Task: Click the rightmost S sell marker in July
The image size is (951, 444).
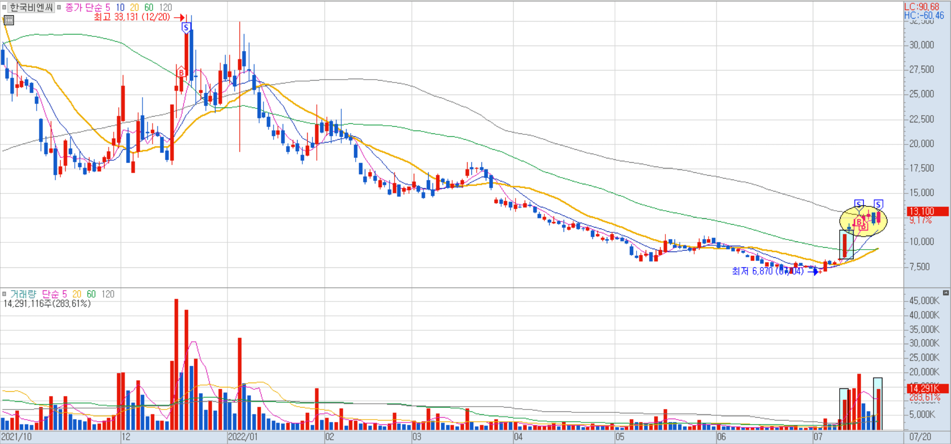Action: pos(878,204)
